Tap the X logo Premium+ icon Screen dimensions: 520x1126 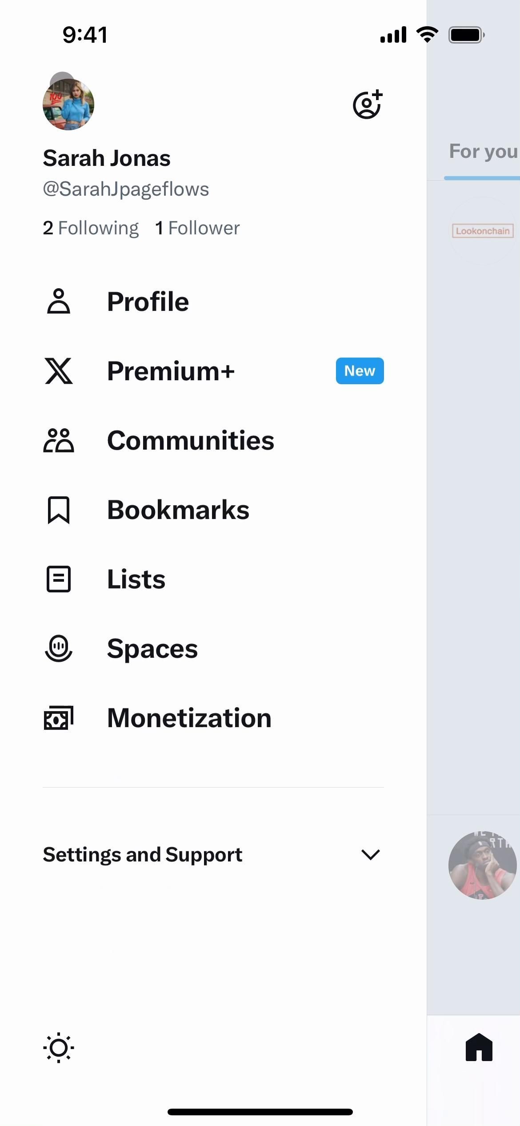tap(59, 371)
